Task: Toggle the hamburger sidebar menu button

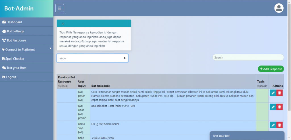Action: 60,8
